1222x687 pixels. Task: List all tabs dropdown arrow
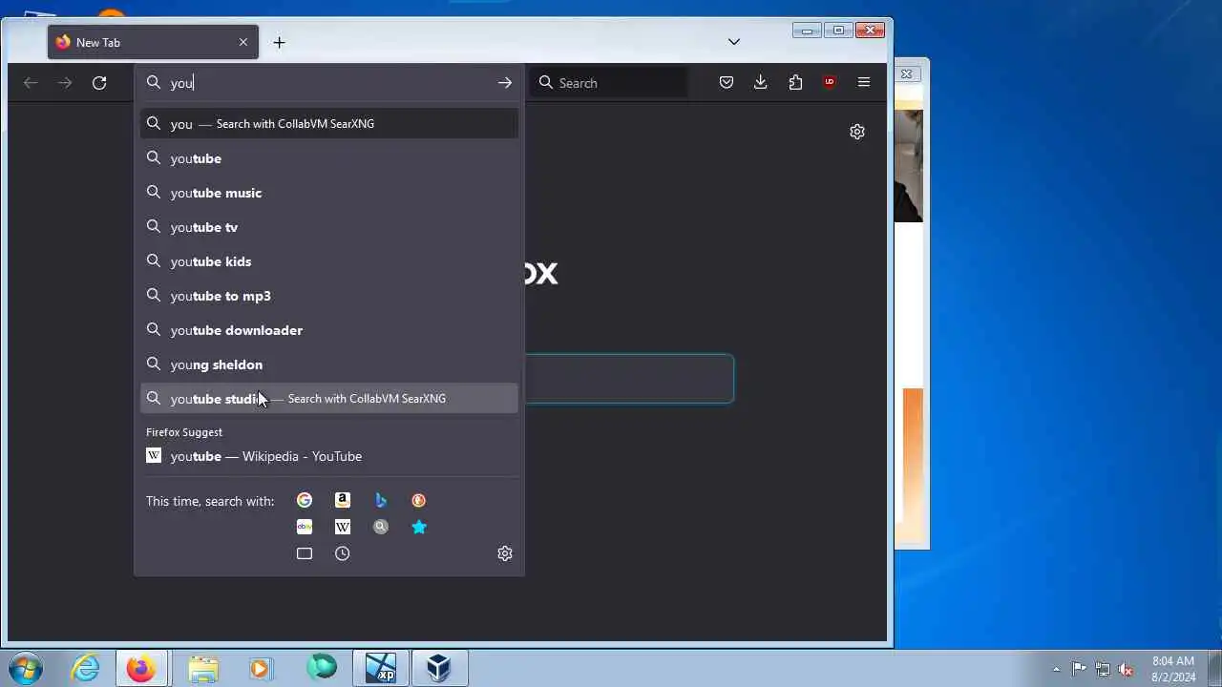734,42
